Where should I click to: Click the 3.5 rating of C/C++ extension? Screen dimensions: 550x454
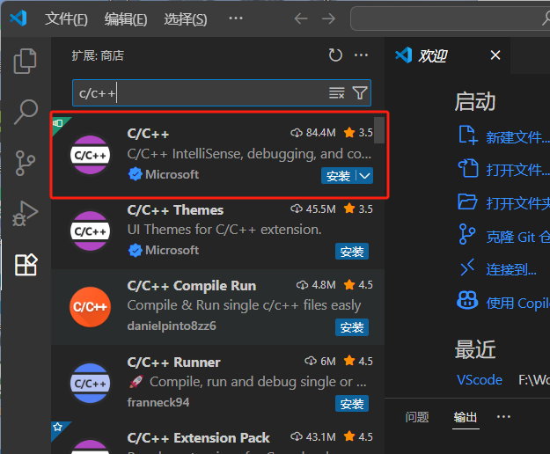click(x=358, y=133)
